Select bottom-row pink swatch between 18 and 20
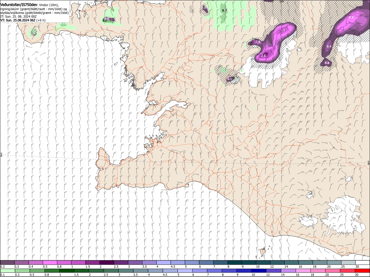Image resolution: width=370 pixels, height=277 pixels. 318,271
